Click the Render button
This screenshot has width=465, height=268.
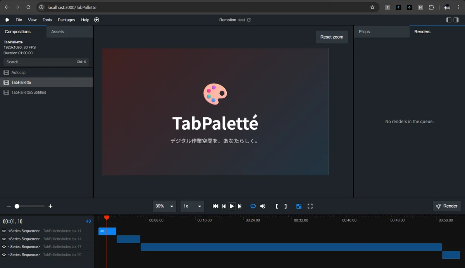(447, 206)
